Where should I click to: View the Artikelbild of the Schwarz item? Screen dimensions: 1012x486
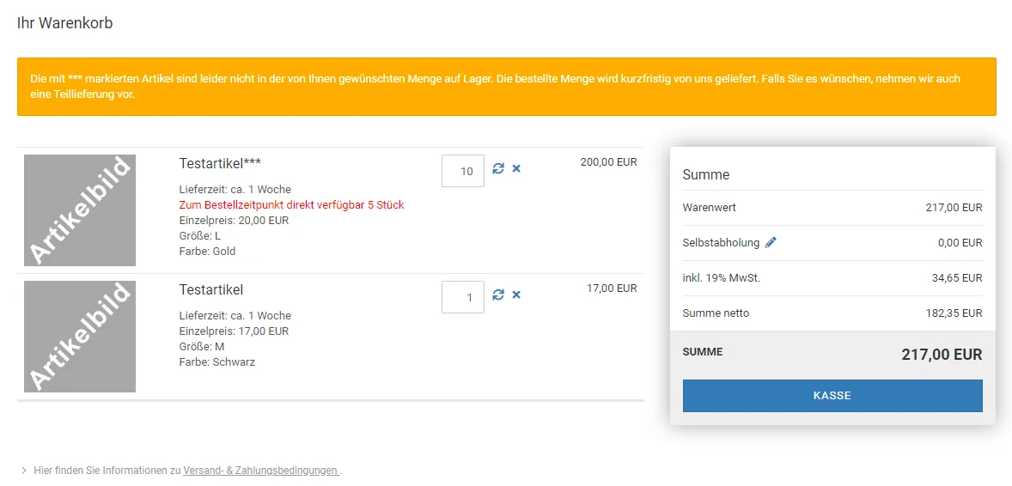click(x=80, y=337)
